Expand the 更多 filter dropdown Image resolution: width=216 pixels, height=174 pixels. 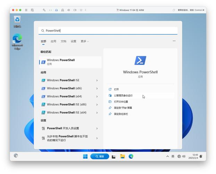coord(85,41)
